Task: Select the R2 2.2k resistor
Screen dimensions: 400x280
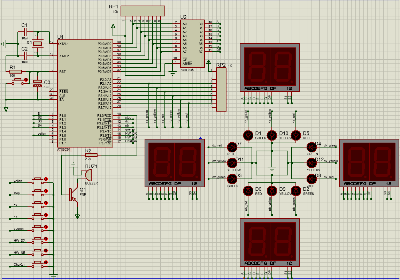Action: [x=91, y=155]
